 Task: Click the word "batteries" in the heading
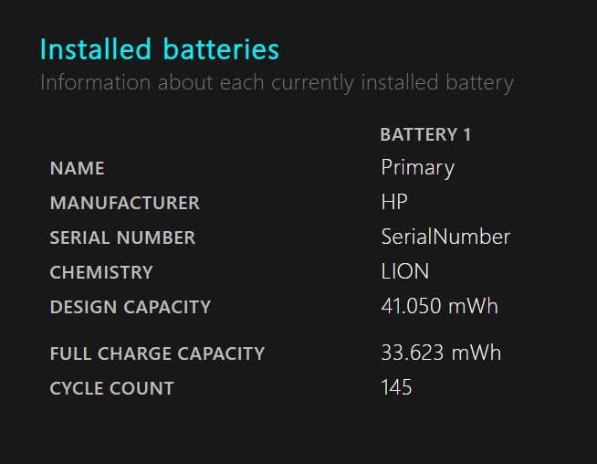(x=221, y=49)
